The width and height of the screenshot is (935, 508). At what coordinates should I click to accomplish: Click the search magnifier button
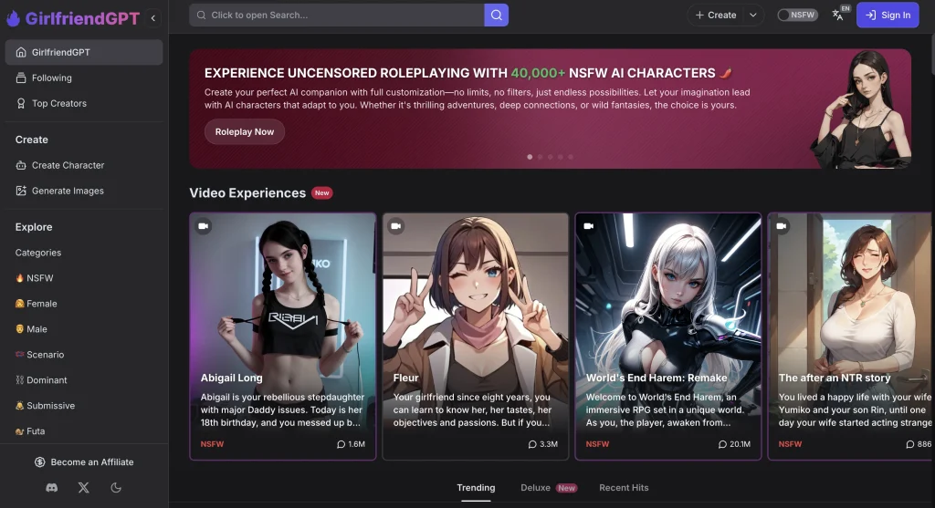coord(496,15)
